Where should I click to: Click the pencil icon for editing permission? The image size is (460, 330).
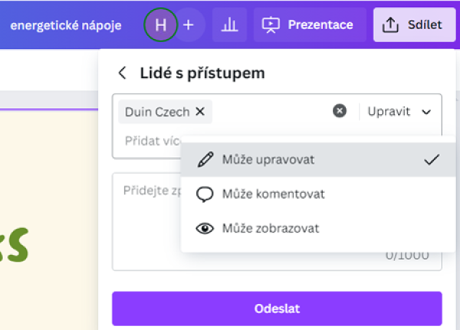point(205,160)
